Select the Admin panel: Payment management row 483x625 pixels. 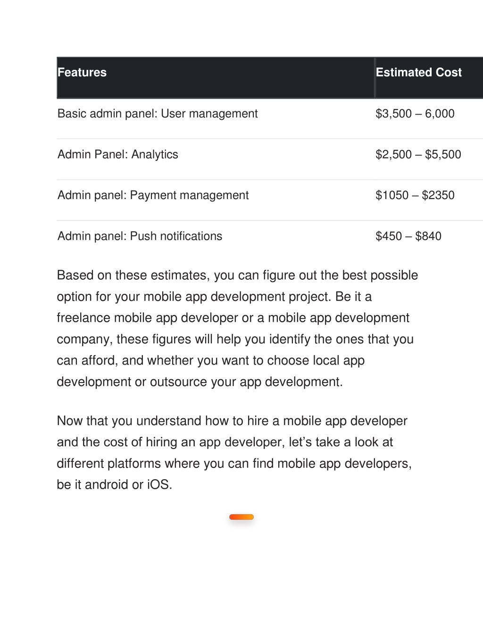click(x=270, y=200)
